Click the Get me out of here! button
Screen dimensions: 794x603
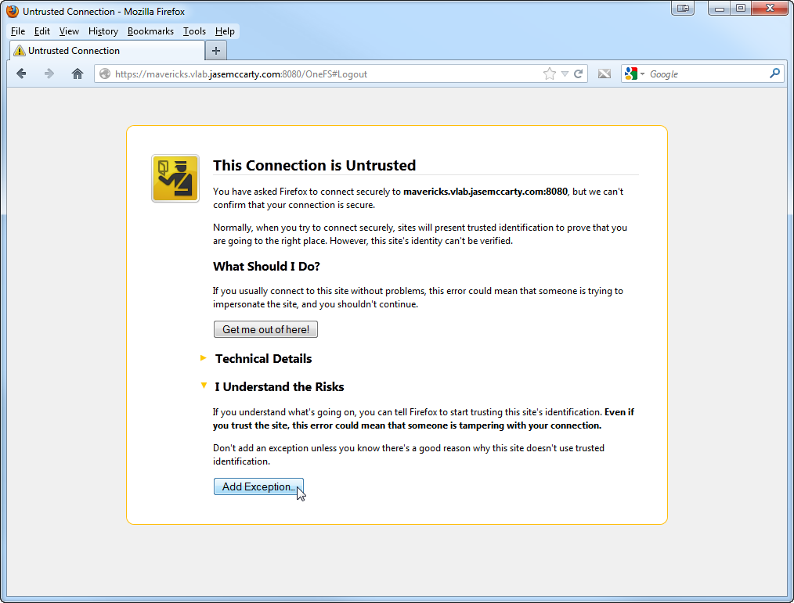[x=265, y=329]
